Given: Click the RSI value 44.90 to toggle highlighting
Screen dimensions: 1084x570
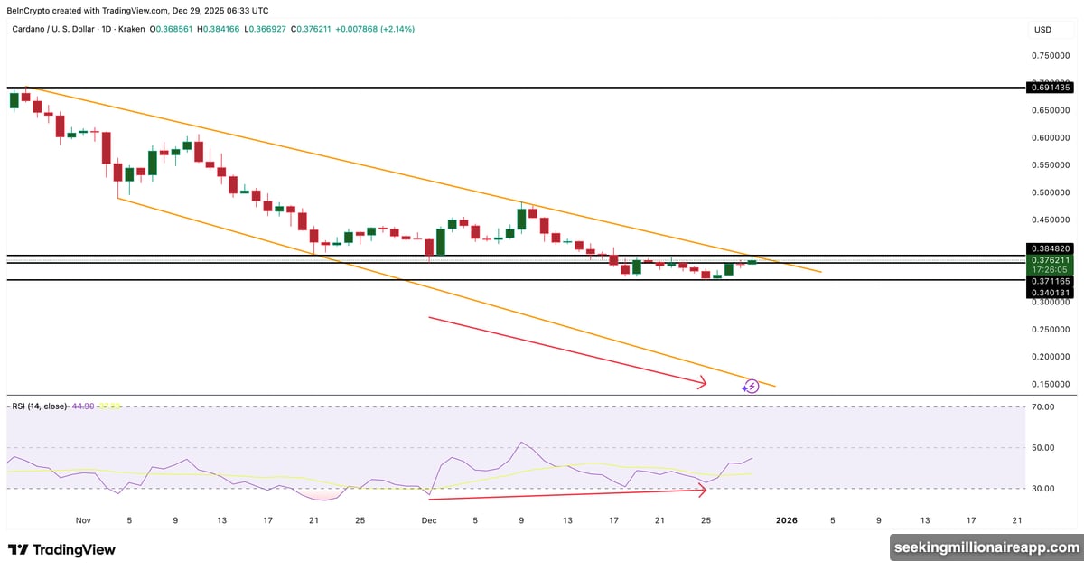Looking at the screenshot, I should [x=81, y=406].
